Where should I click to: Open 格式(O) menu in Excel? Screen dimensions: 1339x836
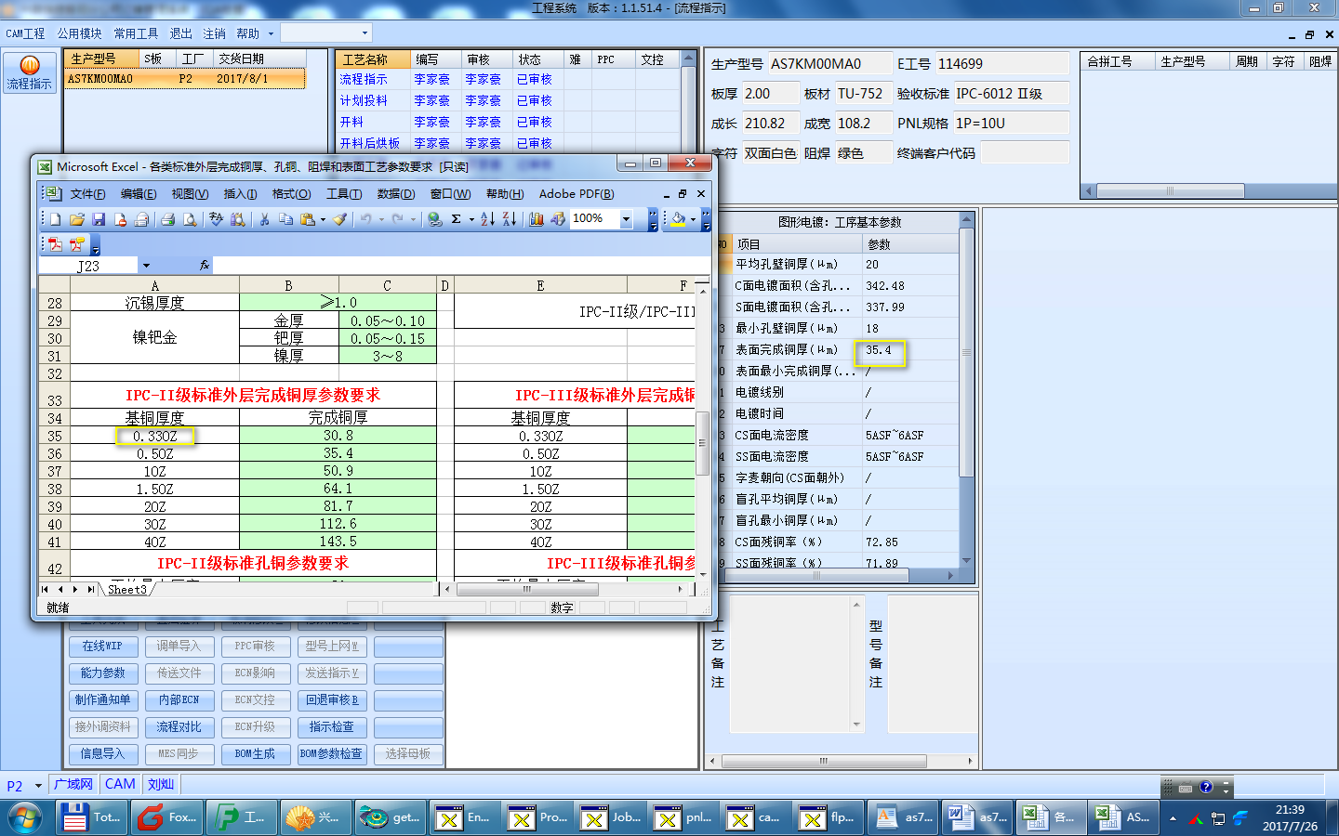click(291, 194)
